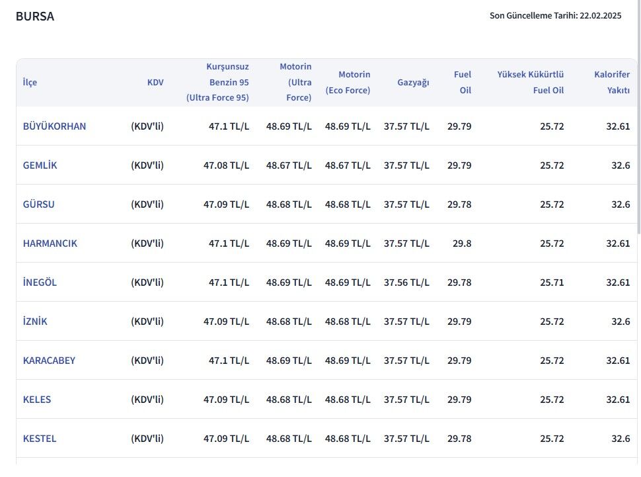
Task: Open KARACABEY district prices
Action: click(x=50, y=360)
